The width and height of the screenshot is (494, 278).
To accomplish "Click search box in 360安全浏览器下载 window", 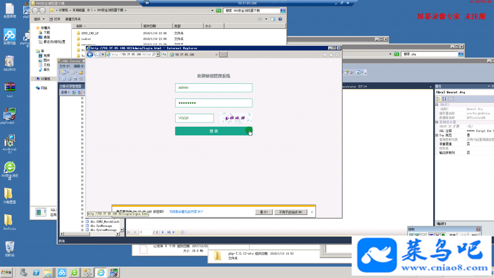I will point(251,11).
